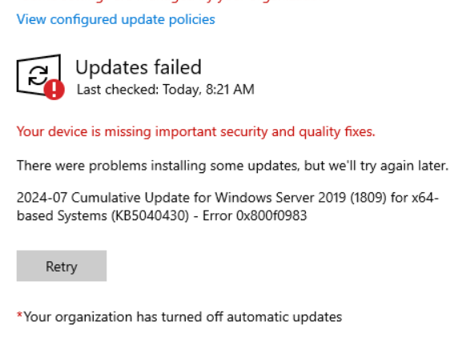Click the 2024-07 Cumulative Update title line
454x338 pixels.
pyautogui.click(x=227, y=198)
